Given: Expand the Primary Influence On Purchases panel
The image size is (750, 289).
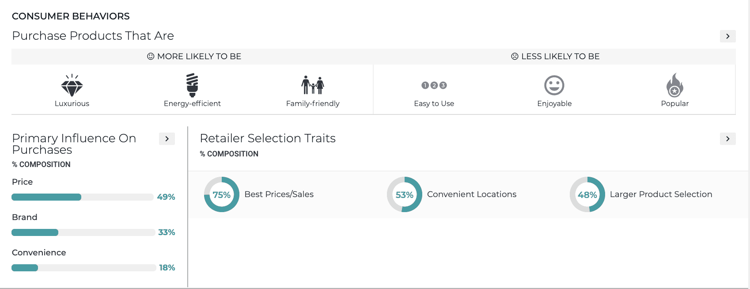Looking at the screenshot, I should [167, 139].
